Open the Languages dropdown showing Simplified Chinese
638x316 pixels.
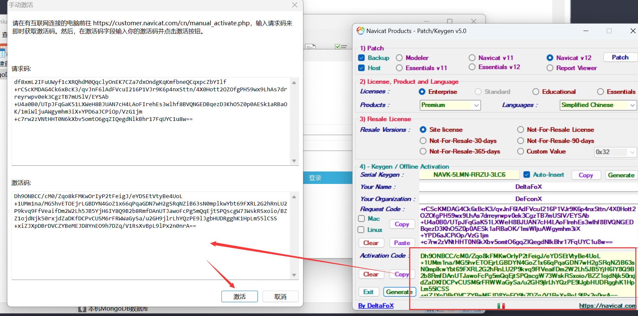click(x=598, y=105)
